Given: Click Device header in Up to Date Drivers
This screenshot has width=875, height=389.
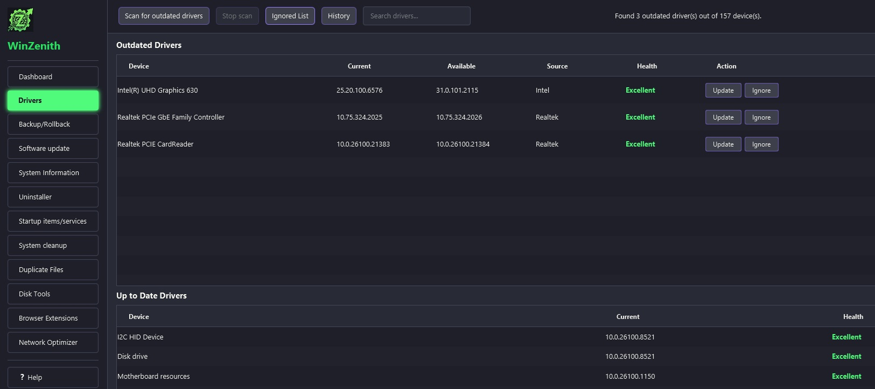Looking at the screenshot, I should 139,316.
